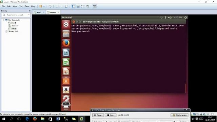The height and width of the screenshot is (122, 217).
Task: Click the Send Ctrl+Alt+Del toolbar icon
Action: click(x=50, y=6)
